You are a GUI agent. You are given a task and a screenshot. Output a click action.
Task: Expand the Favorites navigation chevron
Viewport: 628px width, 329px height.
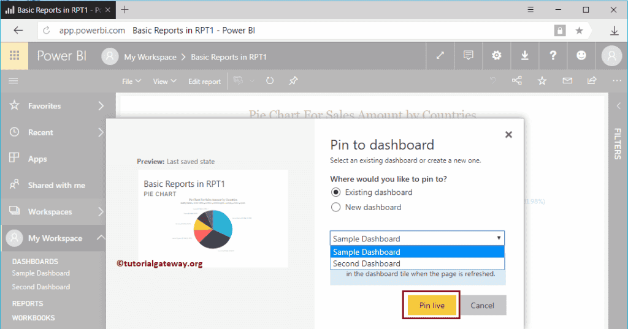pyautogui.click(x=101, y=106)
